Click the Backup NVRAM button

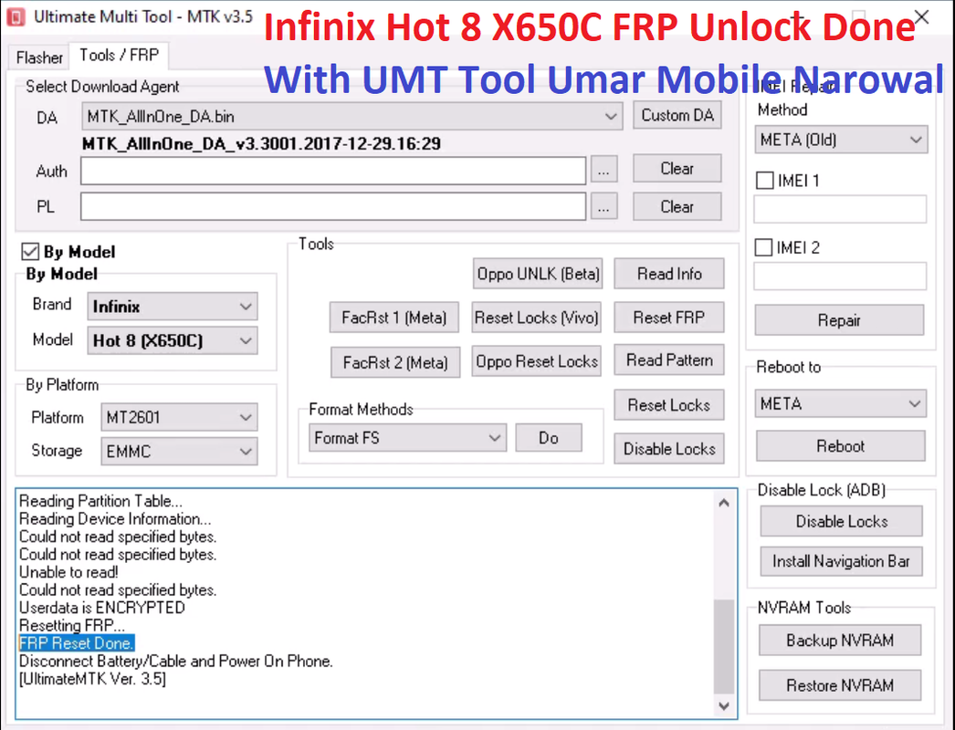(839, 641)
